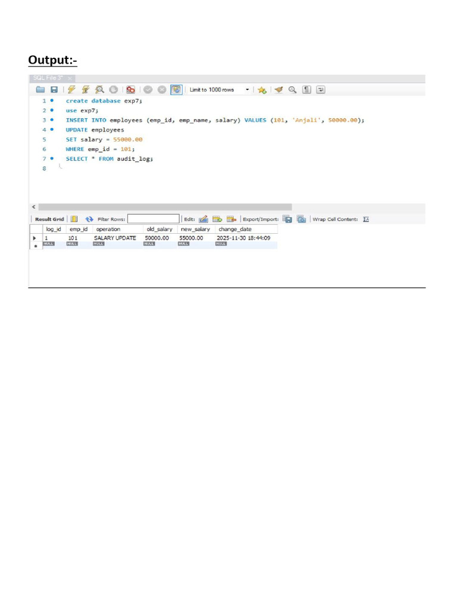The height and width of the screenshot is (609, 457).
Task: Toggle continue-on-error execution icon
Action: click(x=130, y=90)
